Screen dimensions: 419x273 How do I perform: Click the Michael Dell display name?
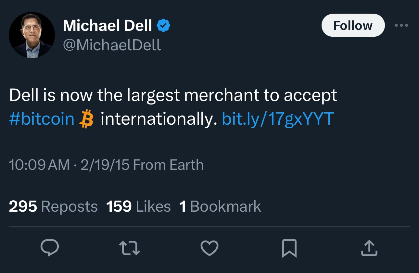(x=107, y=26)
